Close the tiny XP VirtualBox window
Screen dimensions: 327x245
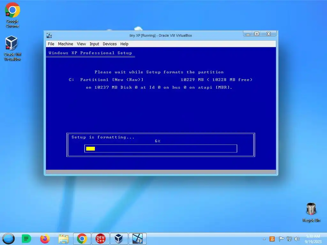[269, 34]
